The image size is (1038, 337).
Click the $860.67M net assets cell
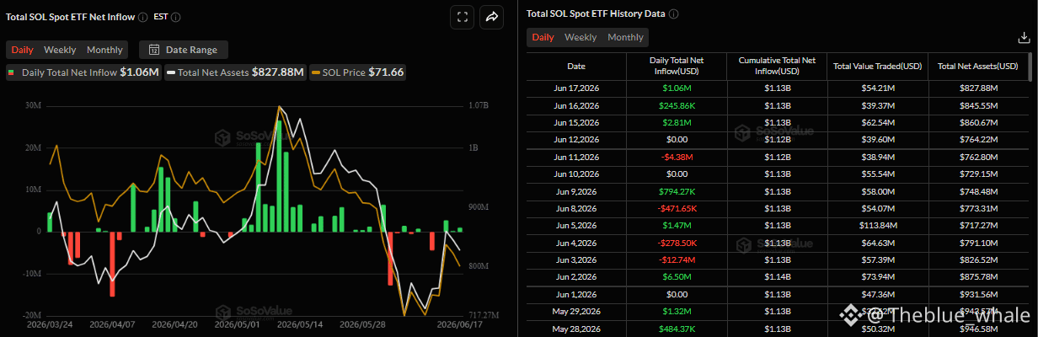coord(978,122)
